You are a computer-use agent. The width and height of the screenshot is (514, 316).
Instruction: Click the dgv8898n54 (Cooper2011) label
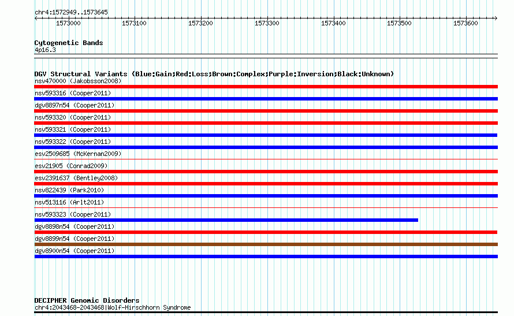75,226
